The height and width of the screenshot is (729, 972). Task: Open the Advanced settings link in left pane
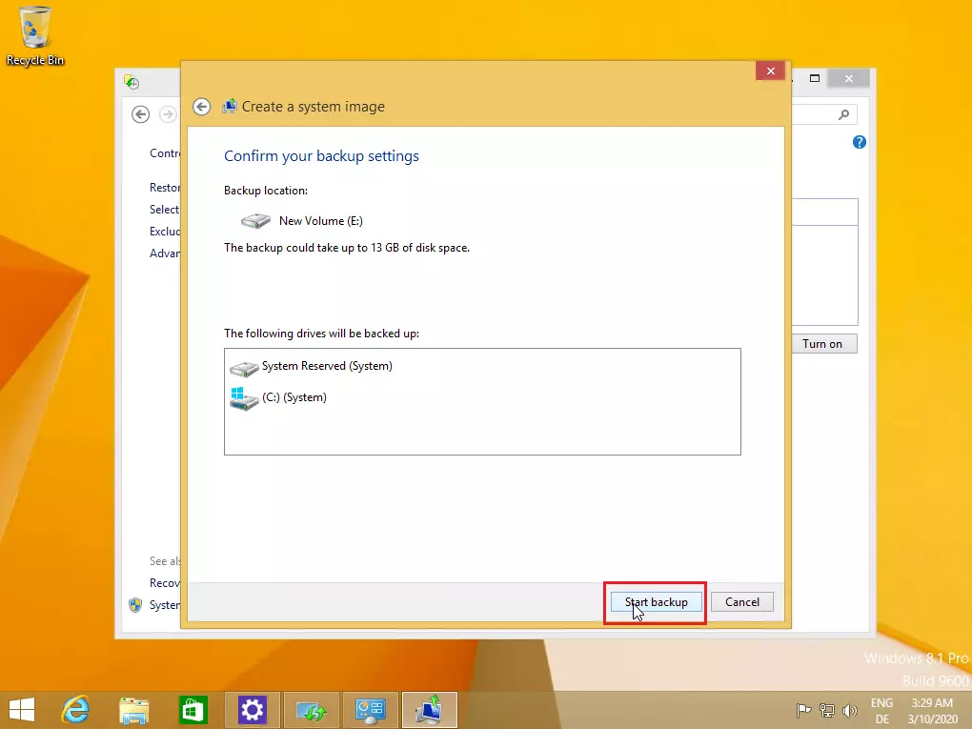[x=165, y=253]
